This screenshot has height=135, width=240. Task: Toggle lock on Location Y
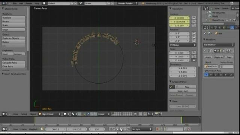click(194, 22)
